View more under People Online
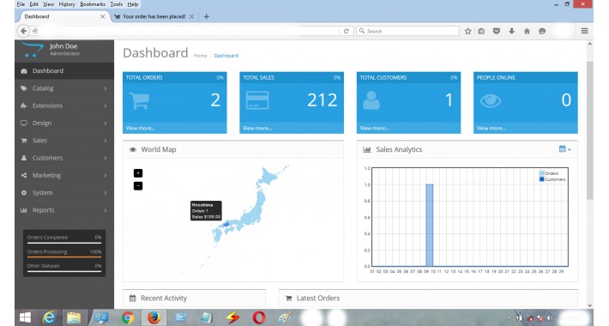 pos(491,128)
